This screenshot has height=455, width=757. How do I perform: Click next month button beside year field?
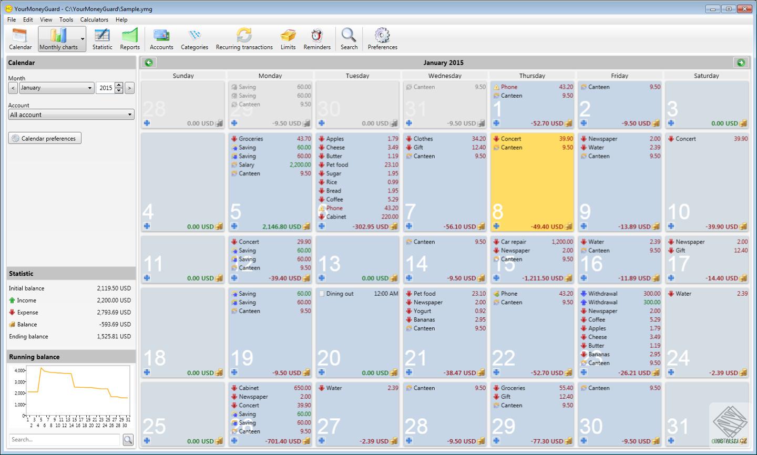[x=129, y=88]
